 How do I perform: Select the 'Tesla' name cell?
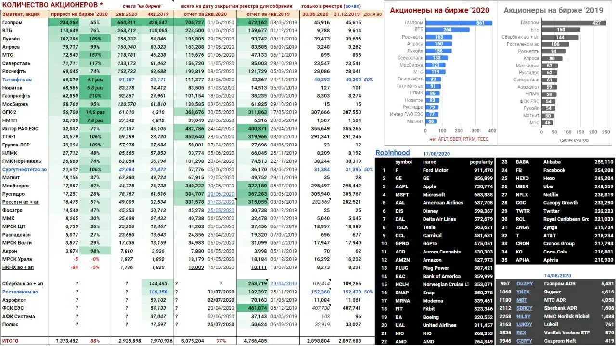tap(429, 227)
